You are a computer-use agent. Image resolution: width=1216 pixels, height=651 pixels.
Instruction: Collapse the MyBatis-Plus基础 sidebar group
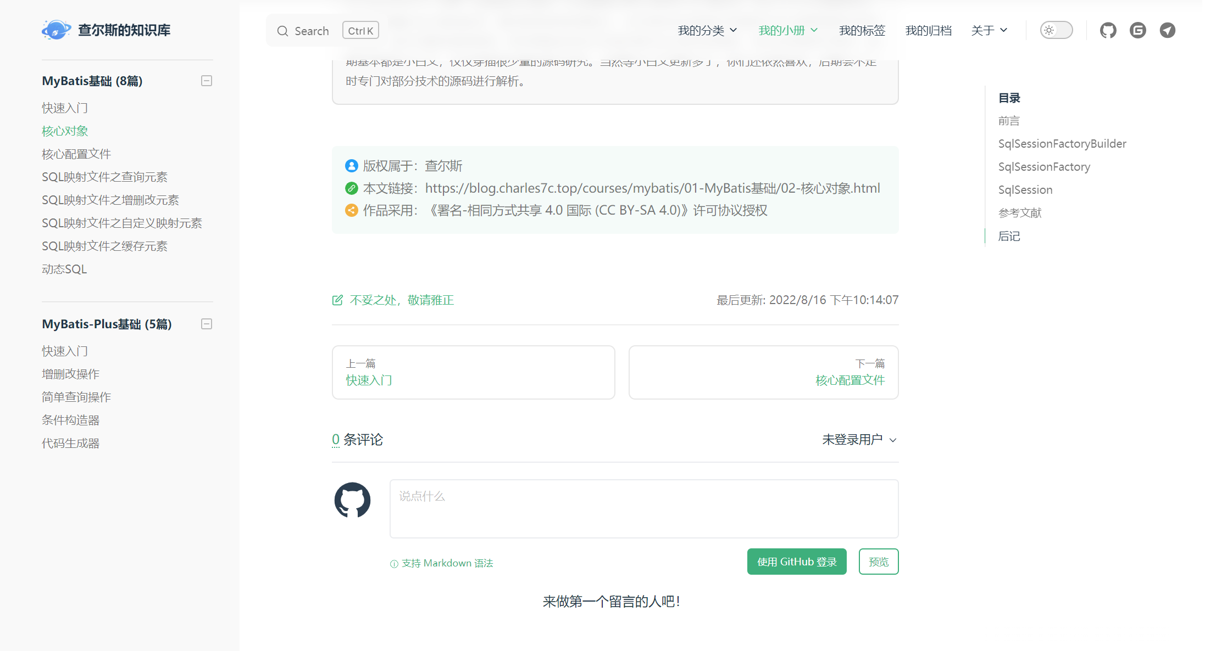207,324
